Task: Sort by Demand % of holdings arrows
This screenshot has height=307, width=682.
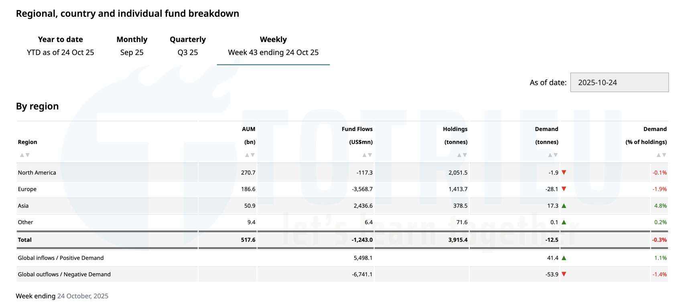Action: [x=661, y=155]
